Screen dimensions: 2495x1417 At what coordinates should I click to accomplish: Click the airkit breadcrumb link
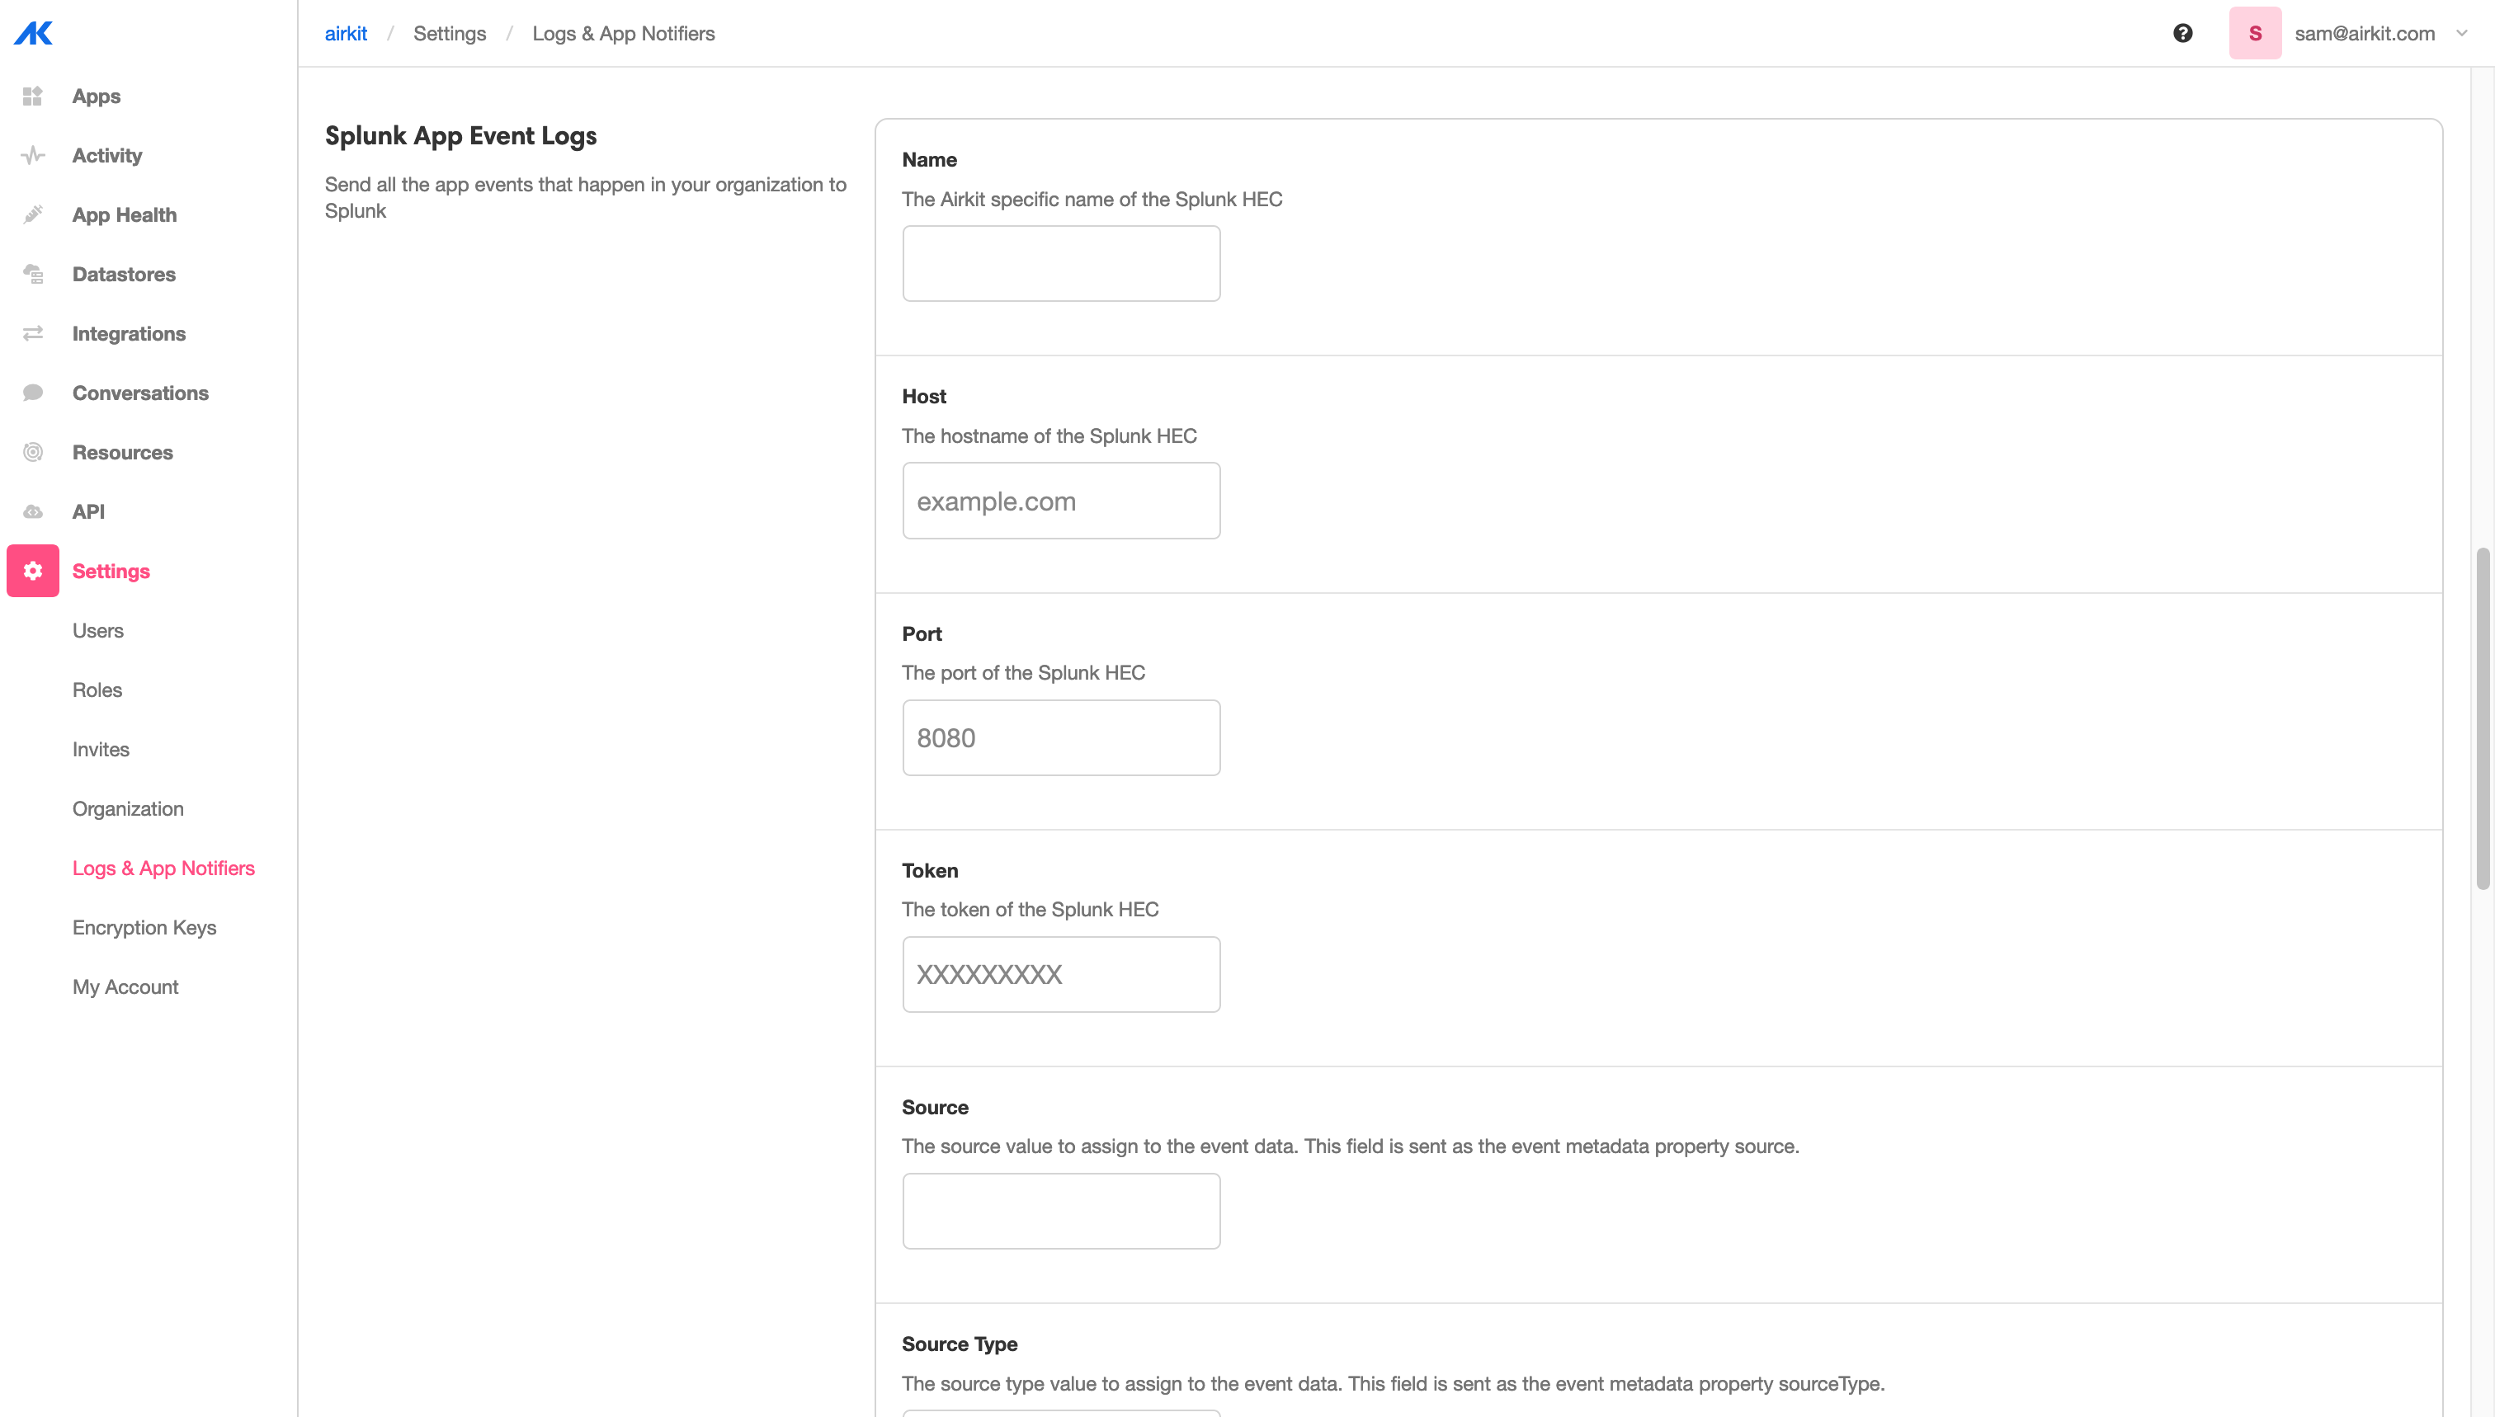click(x=346, y=33)
